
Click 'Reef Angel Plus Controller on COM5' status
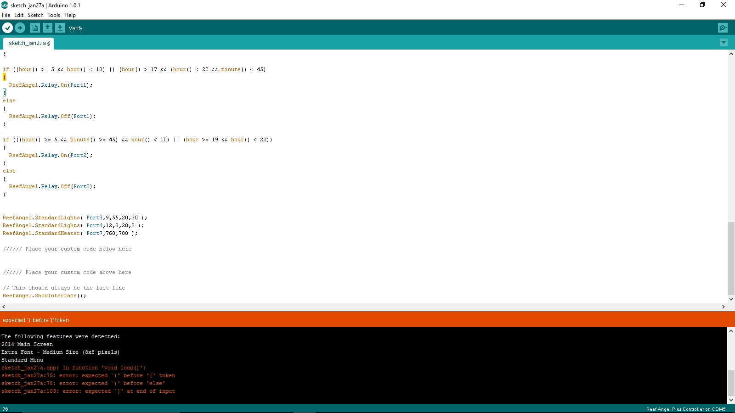click(x=686, y=409)
